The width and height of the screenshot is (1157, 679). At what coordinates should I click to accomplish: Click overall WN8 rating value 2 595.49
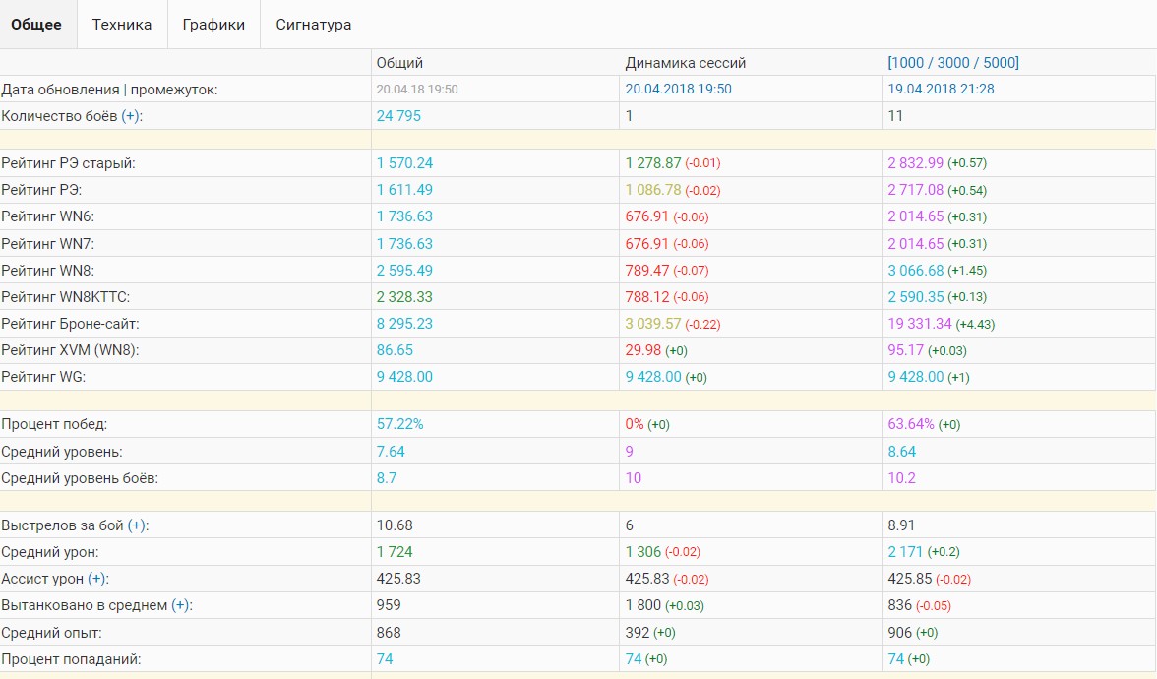pyautogui.click(x=404, y=270)
